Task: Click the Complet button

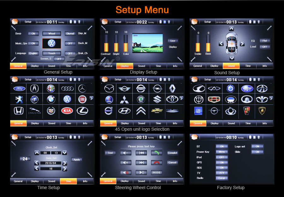Action: tap(172, 153)
